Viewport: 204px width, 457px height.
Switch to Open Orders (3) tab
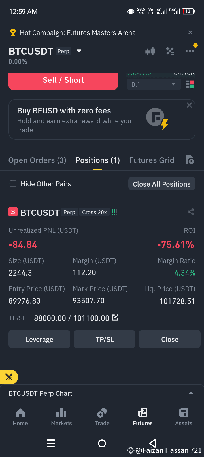[37, 160]
